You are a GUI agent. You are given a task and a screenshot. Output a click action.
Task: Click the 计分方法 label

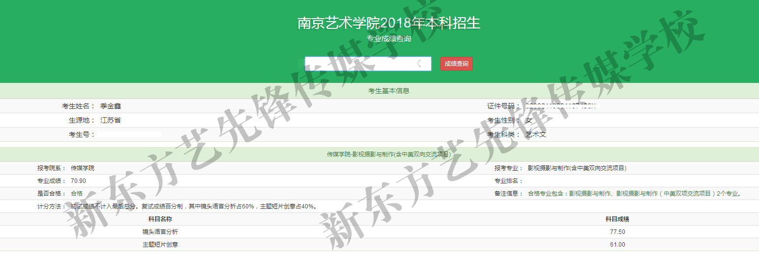[52, 206]
